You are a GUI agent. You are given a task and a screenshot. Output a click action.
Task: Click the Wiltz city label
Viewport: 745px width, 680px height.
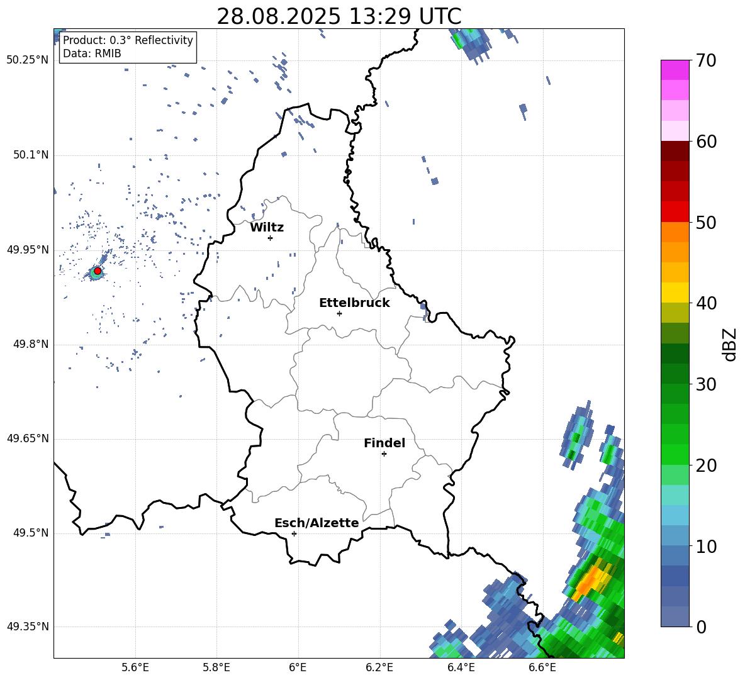click(267, 228)
